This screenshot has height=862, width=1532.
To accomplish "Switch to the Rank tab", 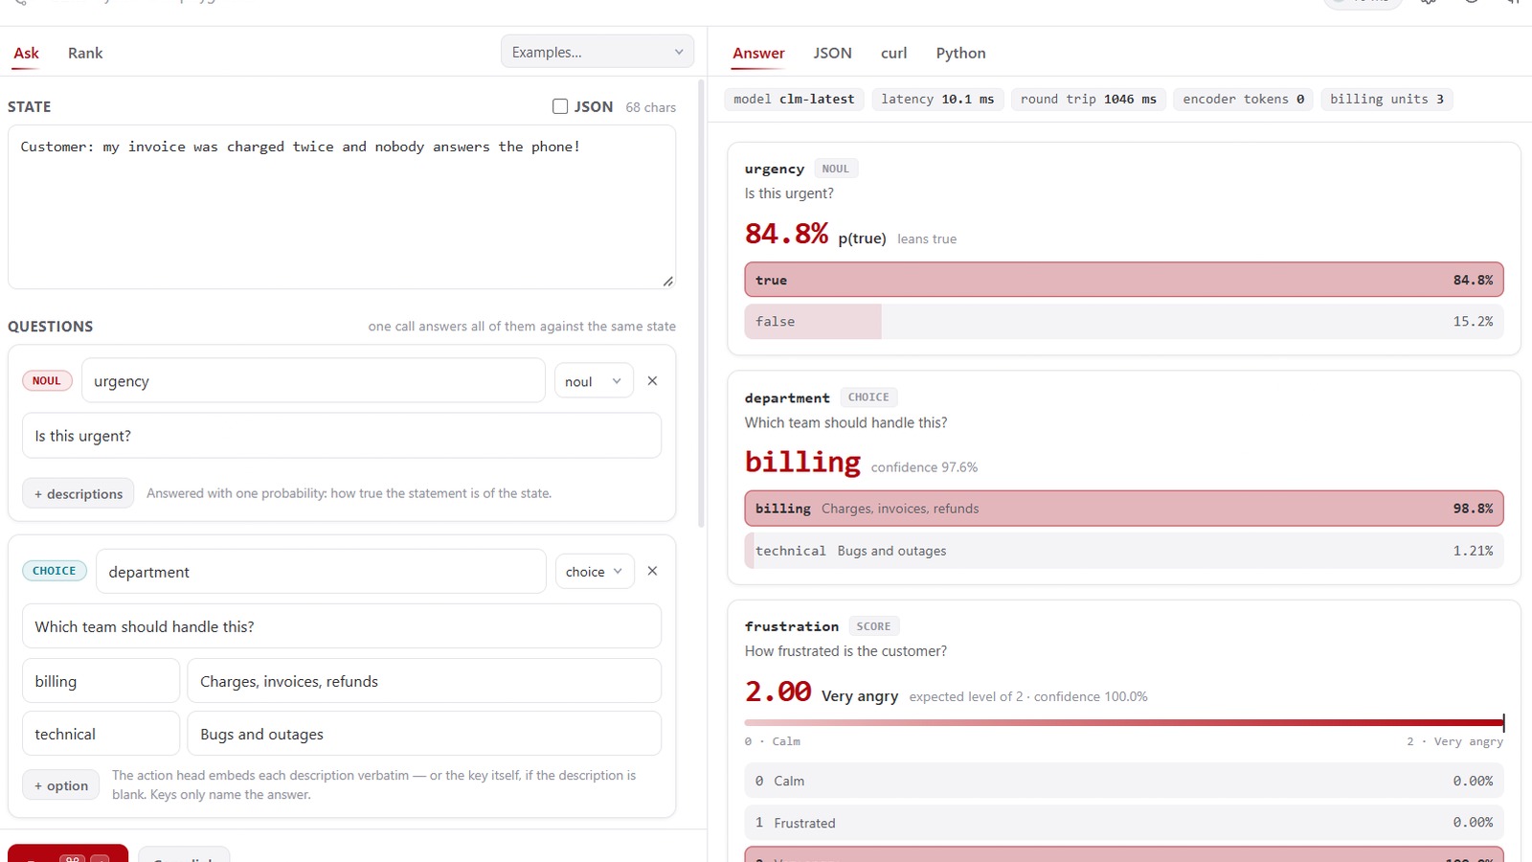I will (x=85, y=53).
